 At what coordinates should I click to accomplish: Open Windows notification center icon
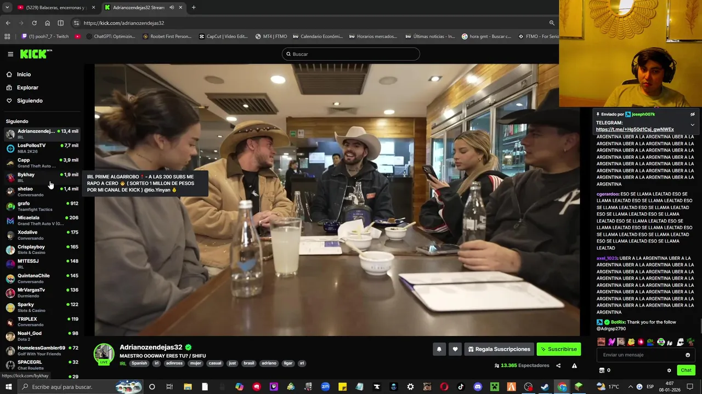(x=689, y=387)
